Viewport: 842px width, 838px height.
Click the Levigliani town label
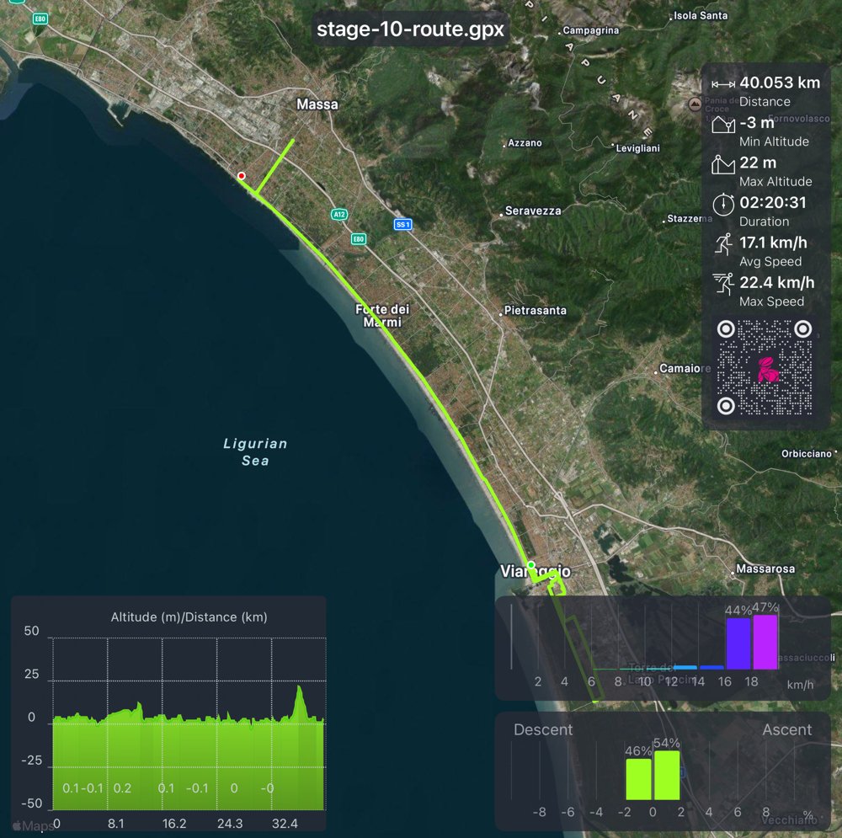pos(637,148)
